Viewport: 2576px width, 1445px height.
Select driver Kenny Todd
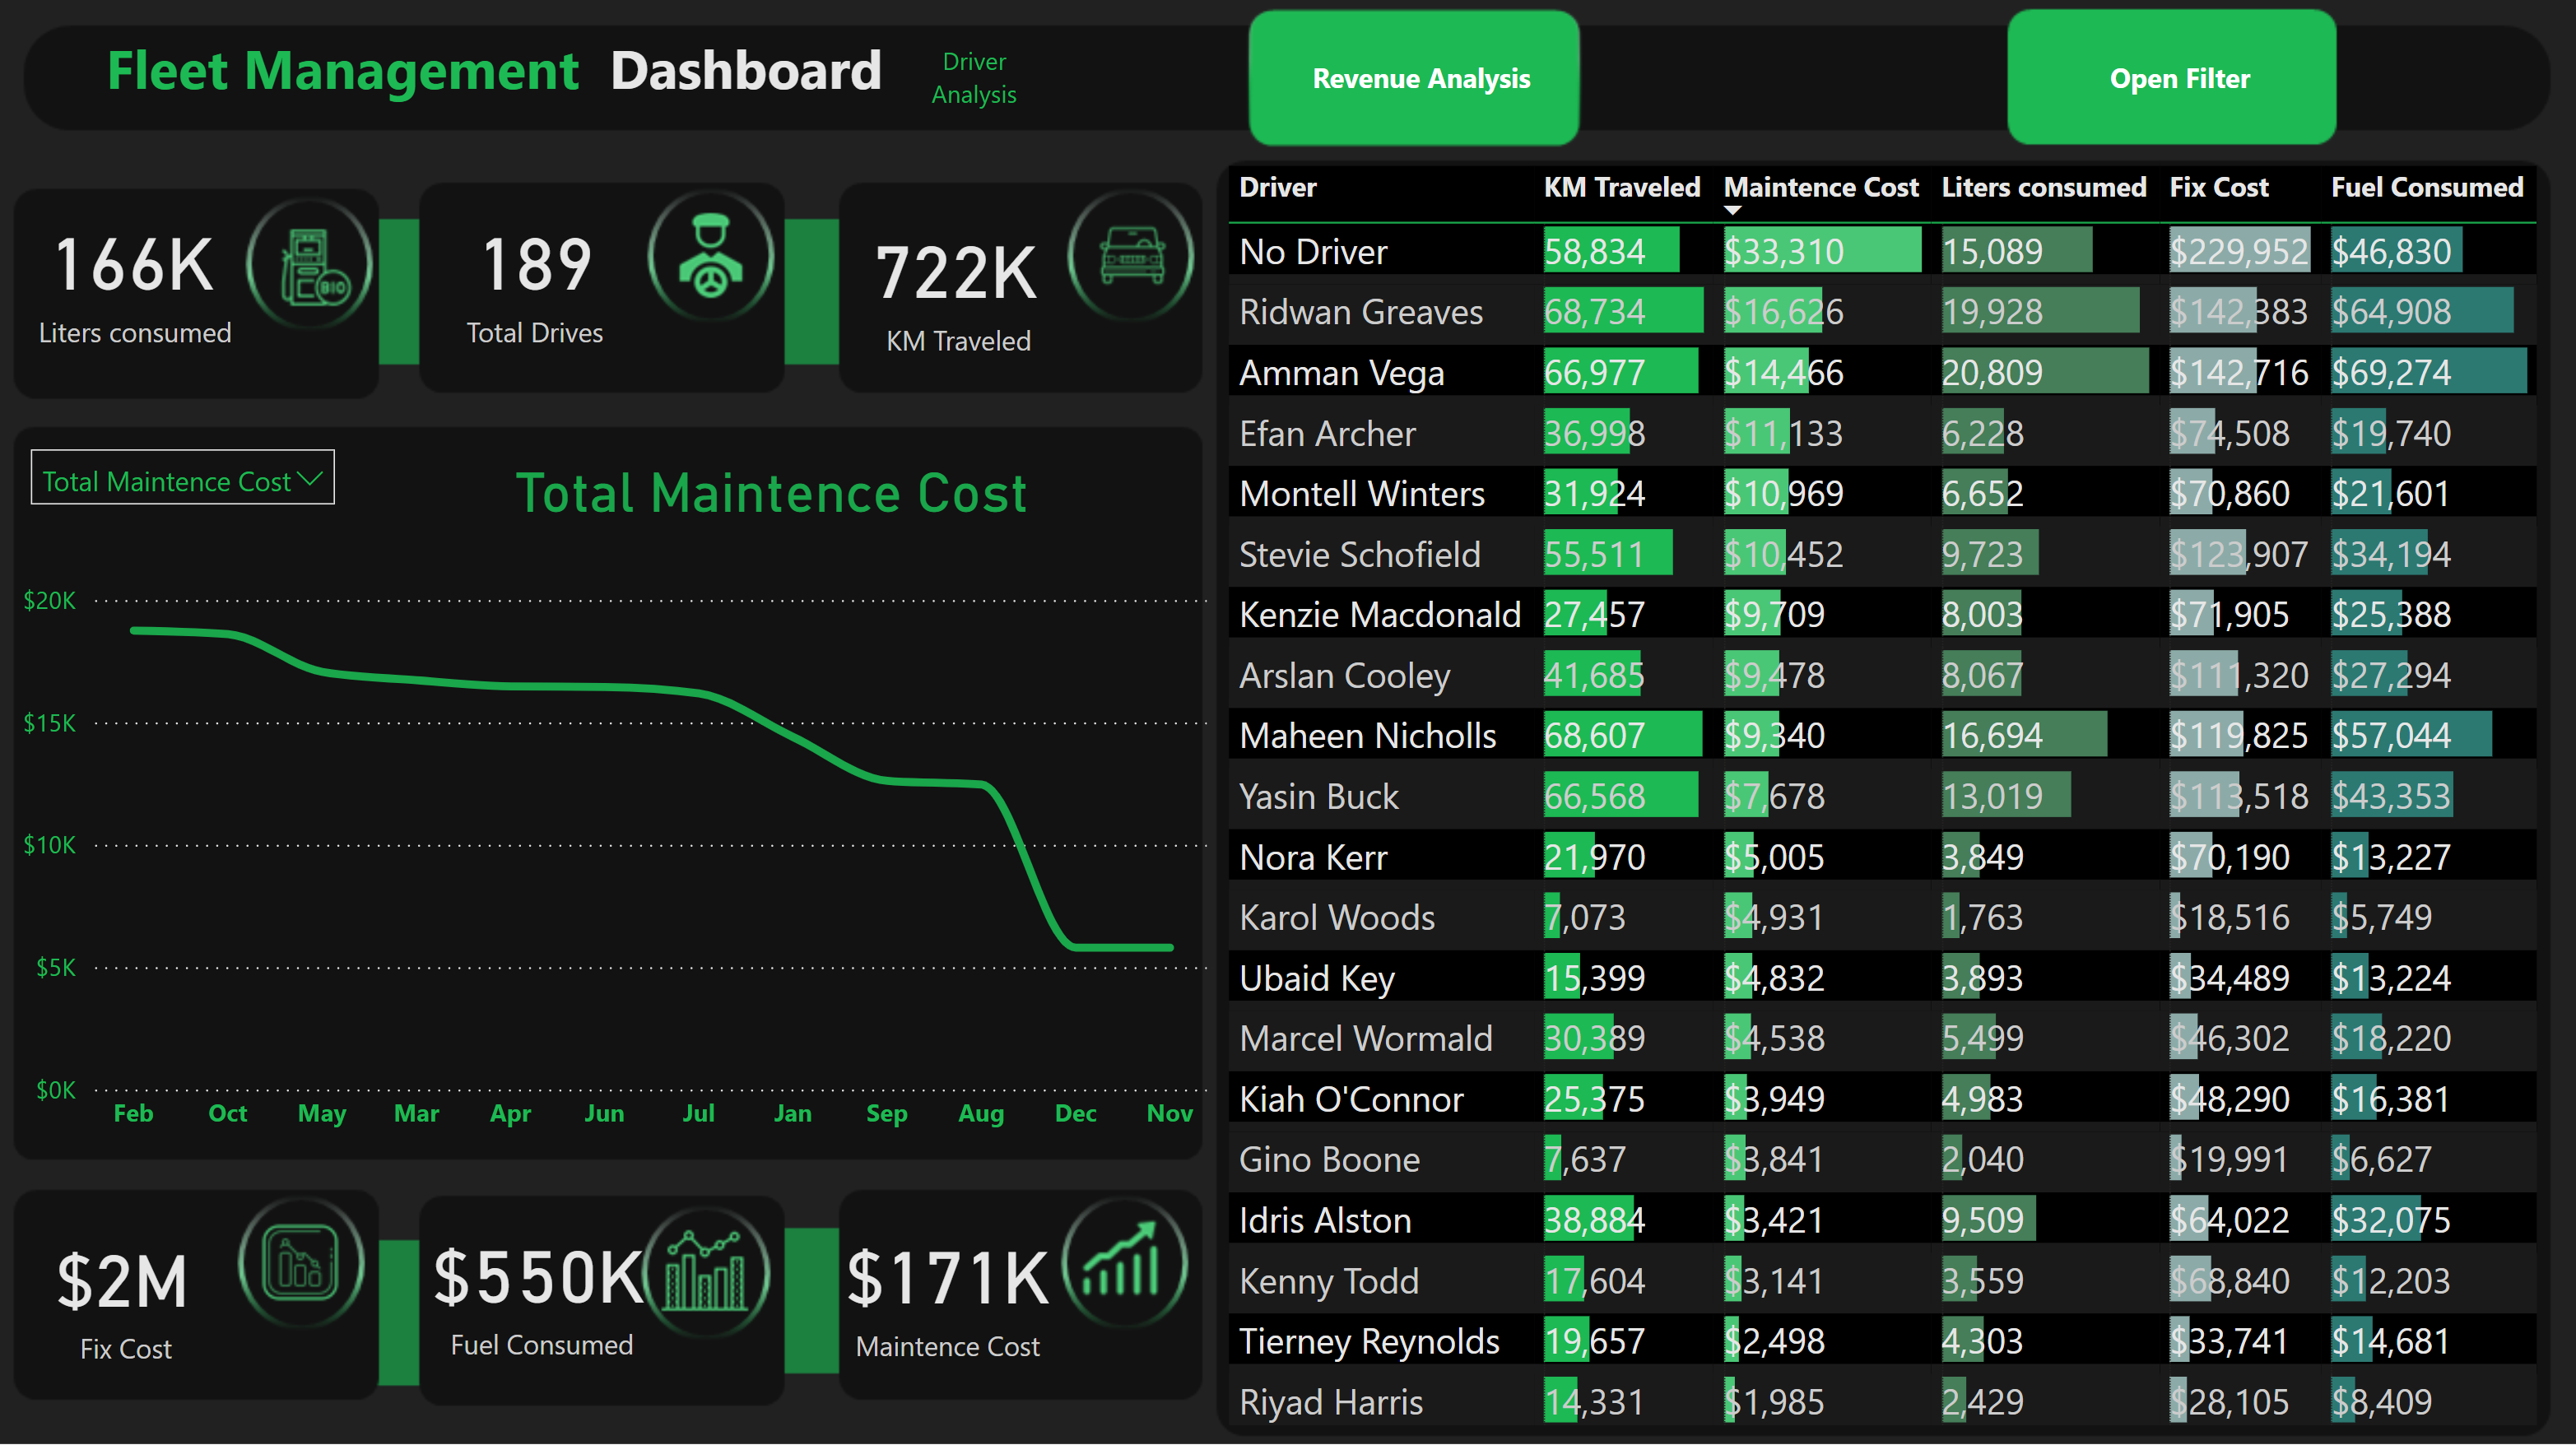click(1329, 1281)
